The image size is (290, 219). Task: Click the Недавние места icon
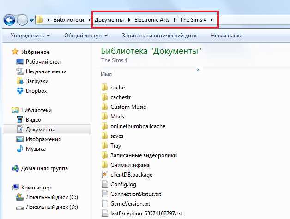[x=20, y=71]
